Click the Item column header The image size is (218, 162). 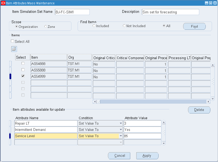pos(49,57)
